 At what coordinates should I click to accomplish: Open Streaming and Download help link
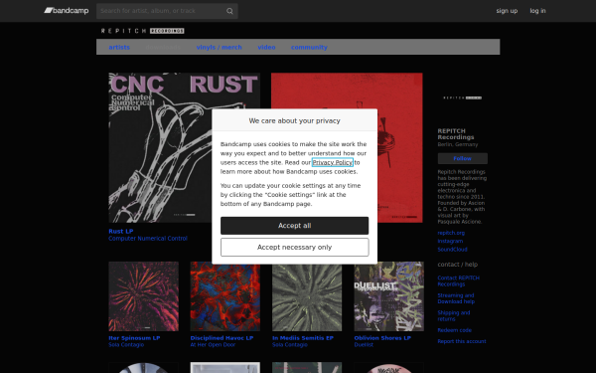pyautogui.click(x=456, y=298)
